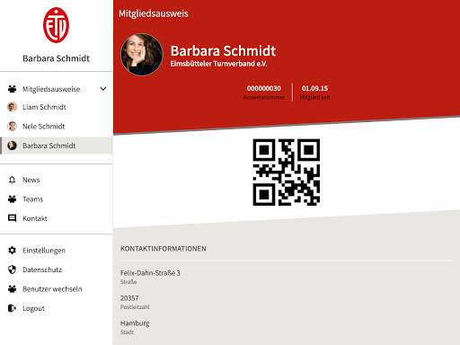Open the Teams section

point(32,199)
